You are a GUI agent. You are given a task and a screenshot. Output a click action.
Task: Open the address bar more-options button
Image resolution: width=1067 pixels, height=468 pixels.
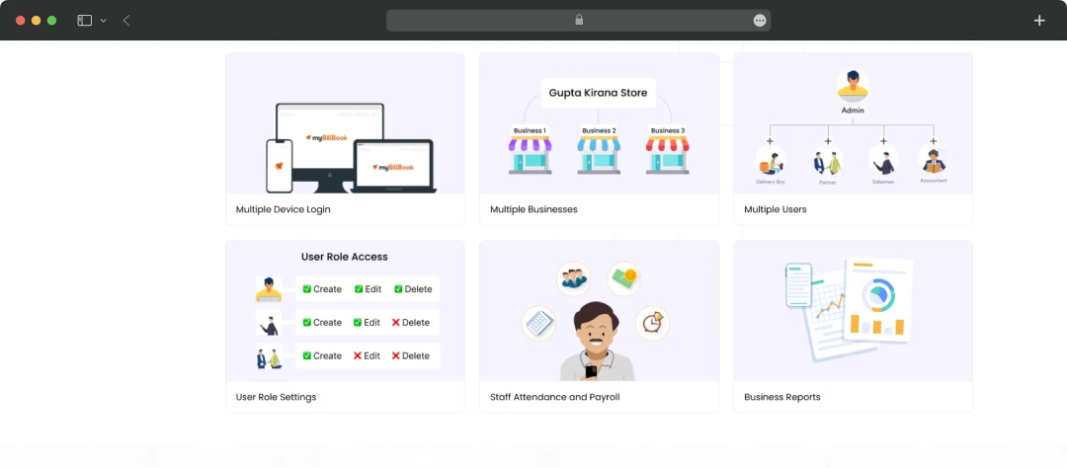click(x=760, y=21)
